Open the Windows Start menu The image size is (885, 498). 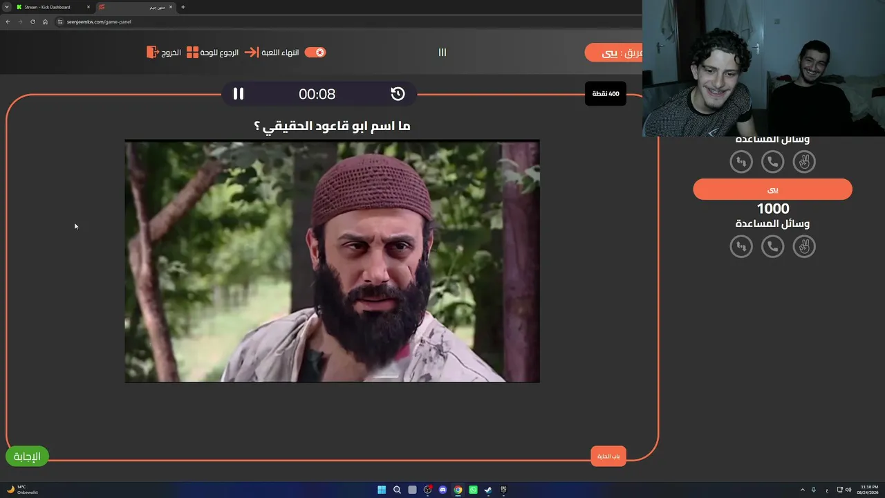(x=382, y=490)
